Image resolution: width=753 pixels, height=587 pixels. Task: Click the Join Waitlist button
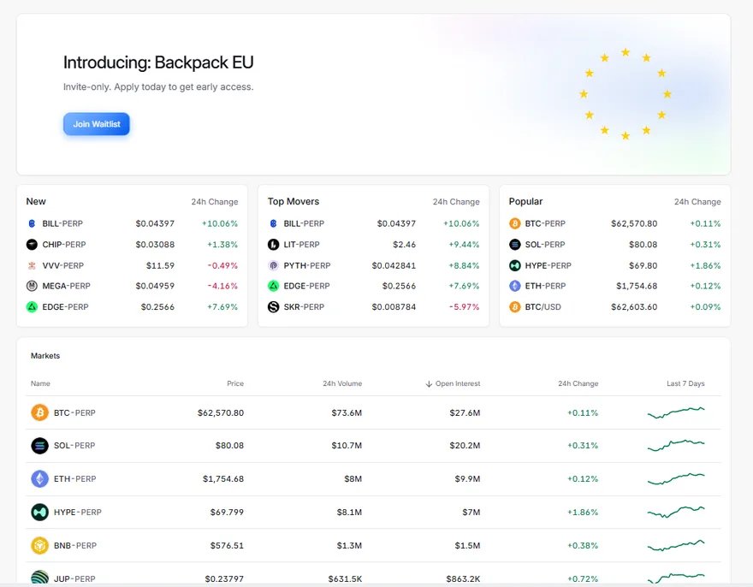tap(97, 124)
